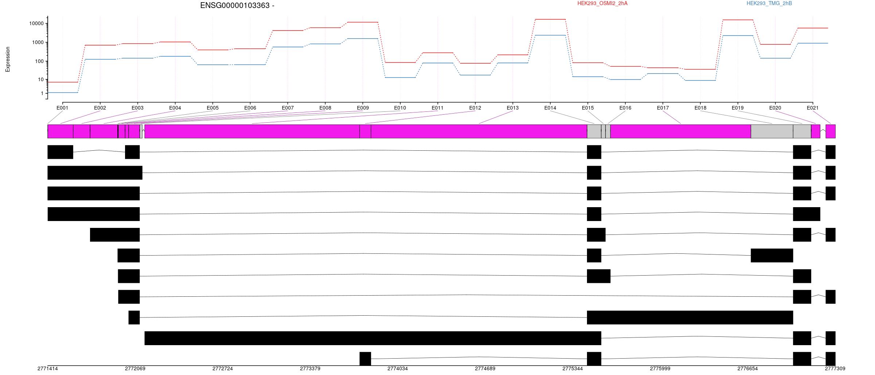Click genomic coordinate 2771414
Viewport: 875px width, 375px height.
pyautogui.click(x=48, y=369)
